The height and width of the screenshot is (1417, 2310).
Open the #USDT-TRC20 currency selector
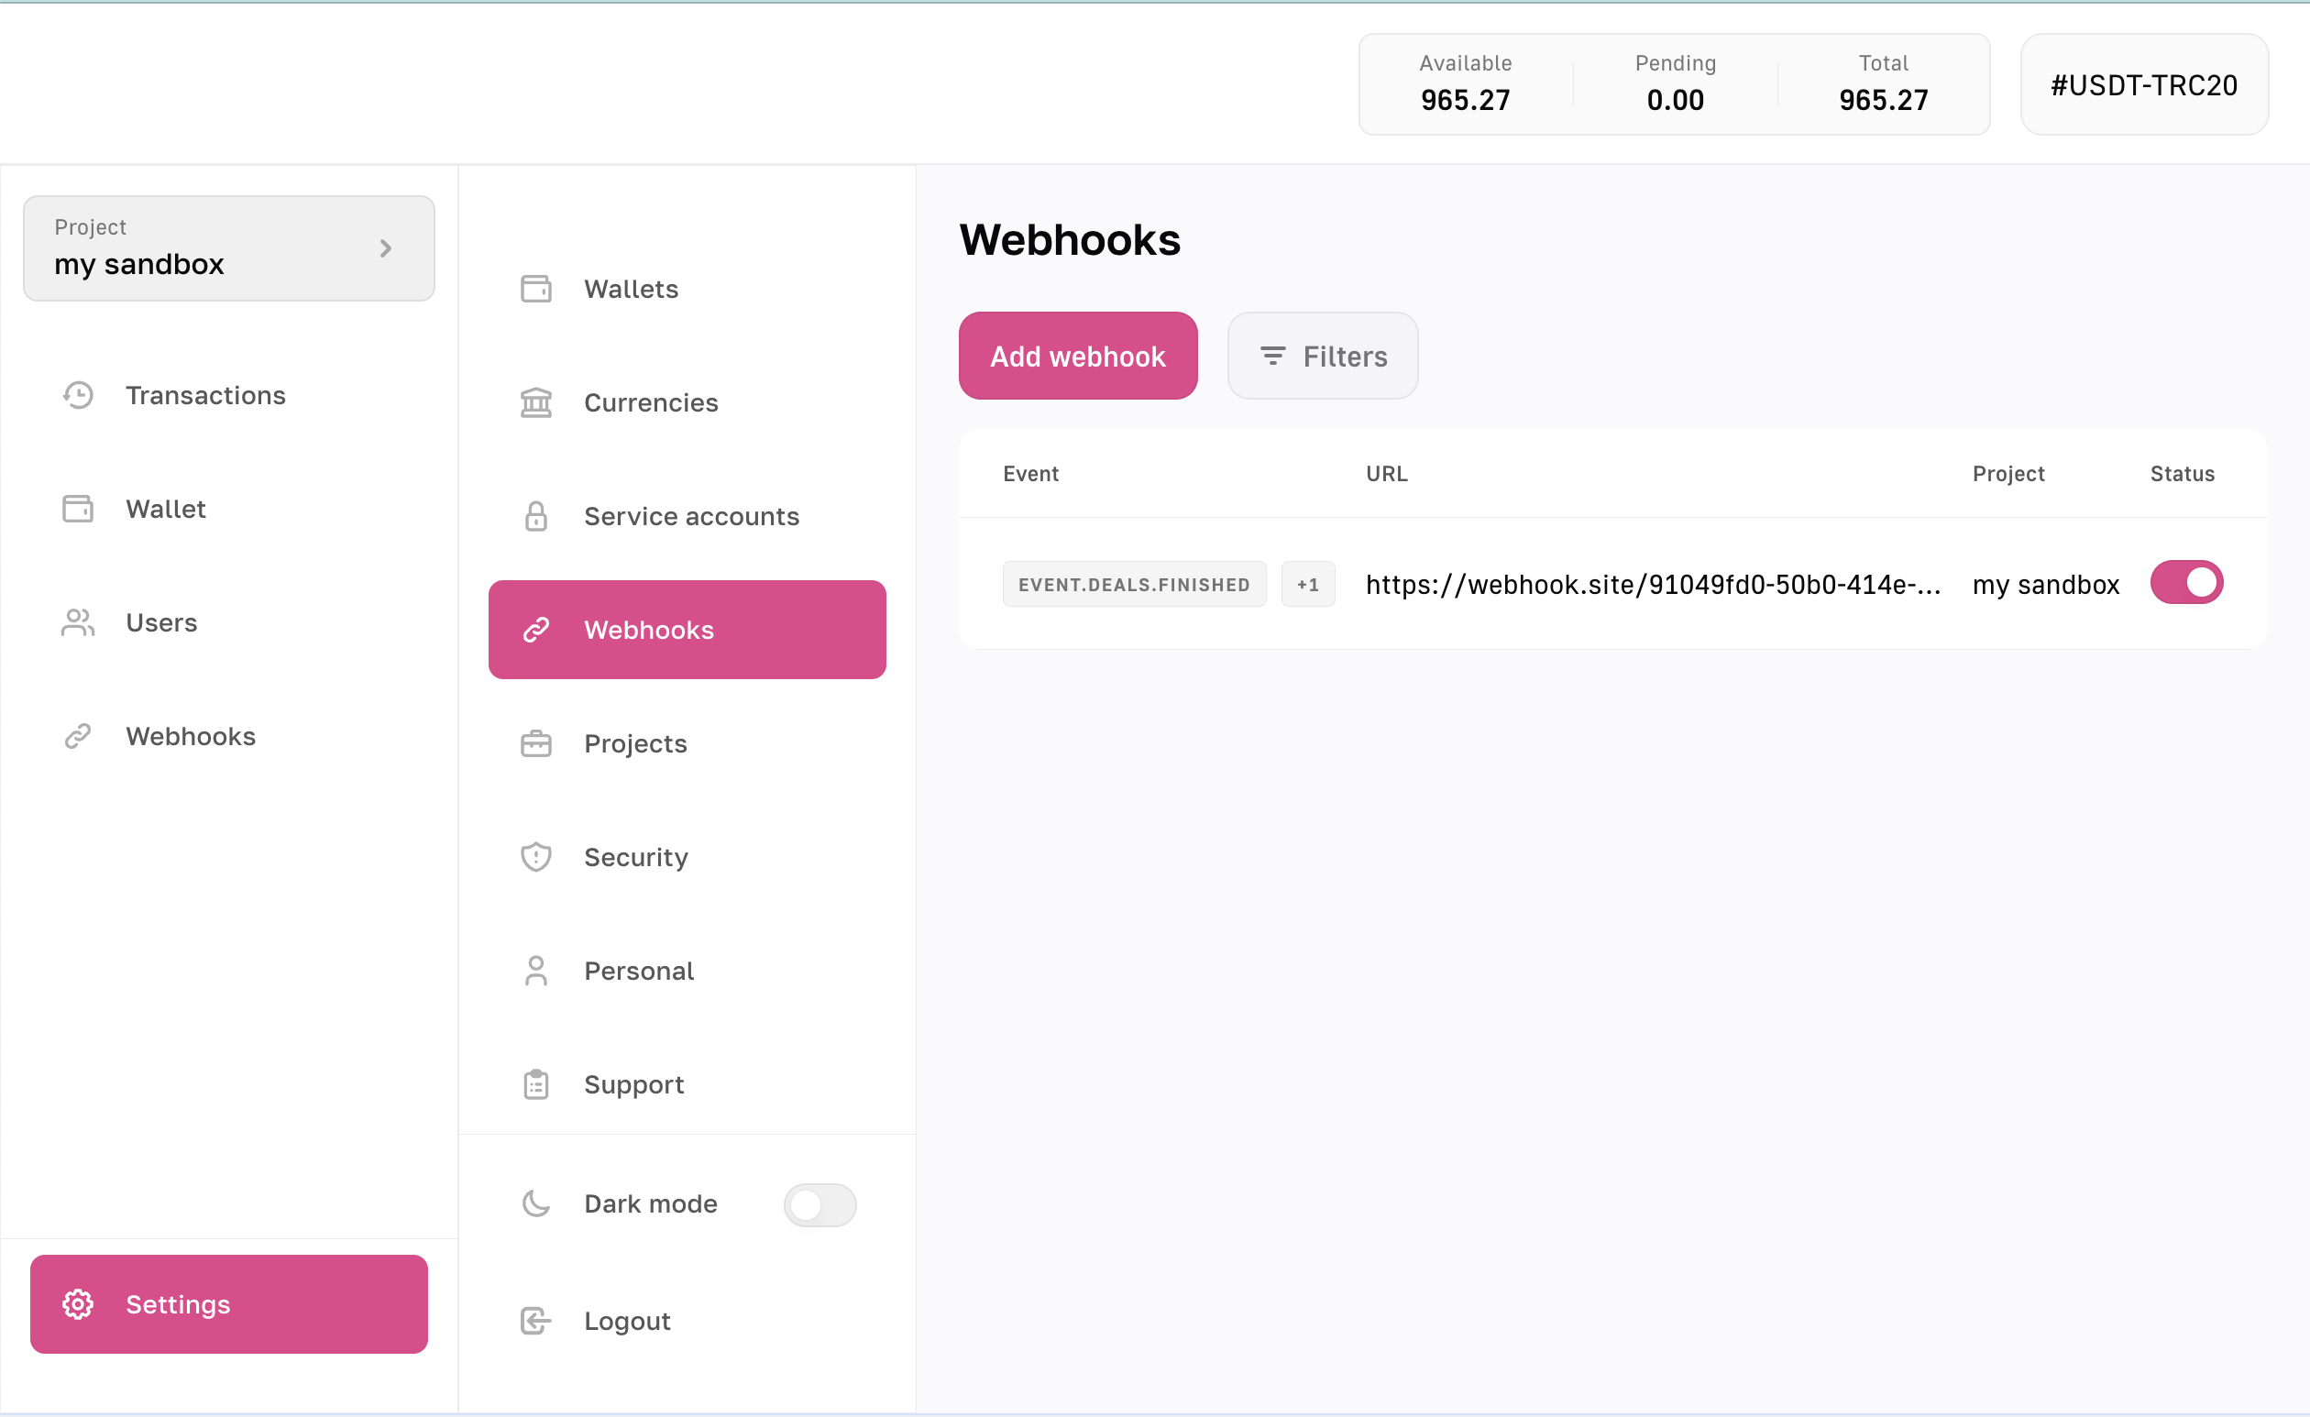click(x=2143, y=85)
